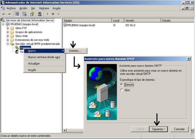Collapse Servidor virtual SMTP predeterminado node
The width and height of the screenshot is (195, 139).
pos(8,44)
